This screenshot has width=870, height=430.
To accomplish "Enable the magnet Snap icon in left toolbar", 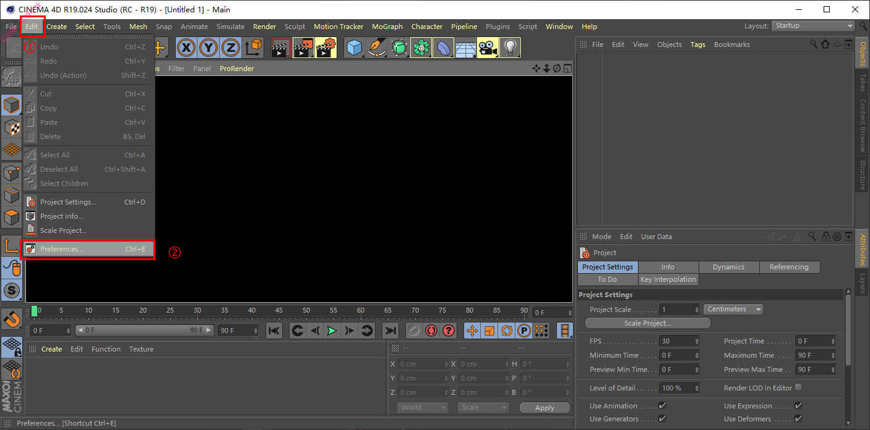I will 12,319.
